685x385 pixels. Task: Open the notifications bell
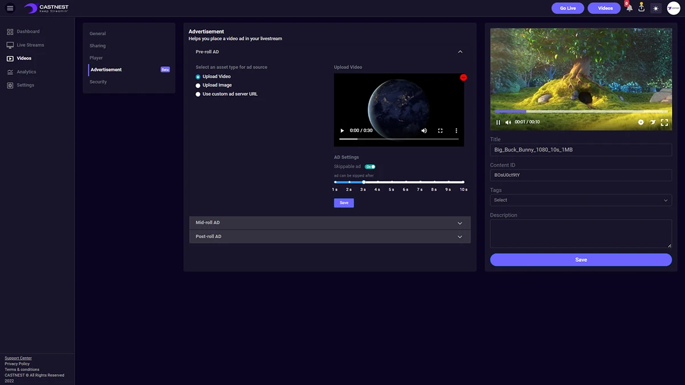[629, 8]
